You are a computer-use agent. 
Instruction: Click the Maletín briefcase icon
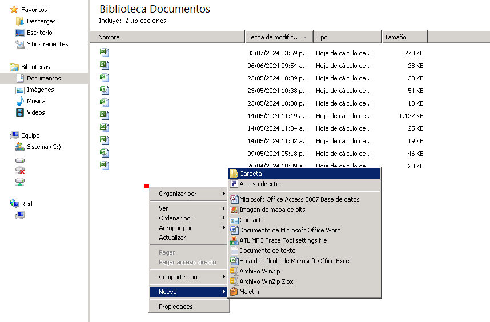(234, 292)
